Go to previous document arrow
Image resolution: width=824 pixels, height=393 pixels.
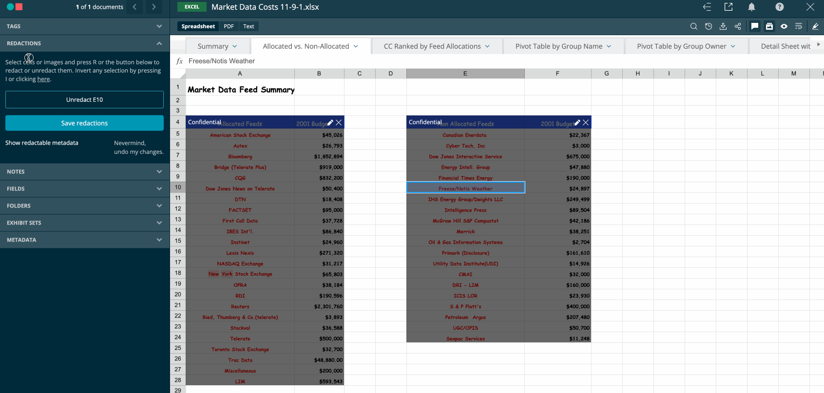tap(134, 7)
